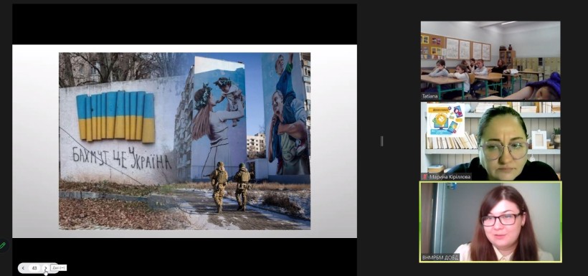Click the Ukrainian flag painted on wall
Viewport: 588px width, 276px height.
116,117
